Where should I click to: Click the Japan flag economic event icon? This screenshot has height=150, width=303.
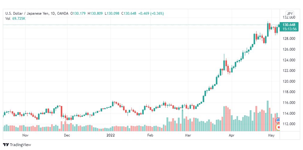pos(278,127)
